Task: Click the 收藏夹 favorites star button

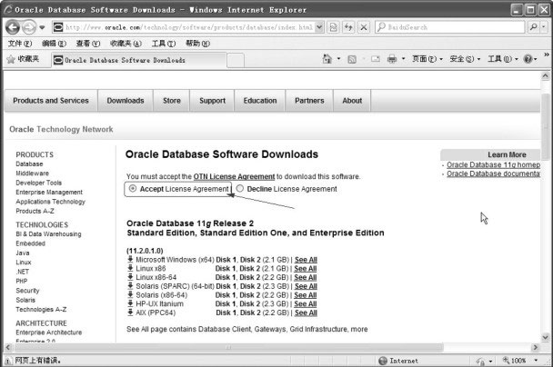Action: click(23, 59)
